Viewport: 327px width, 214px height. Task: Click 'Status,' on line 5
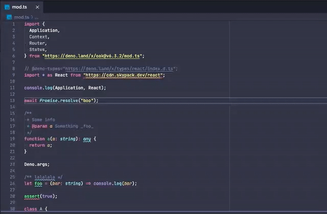pyautogui.click(x=38, y=49)
